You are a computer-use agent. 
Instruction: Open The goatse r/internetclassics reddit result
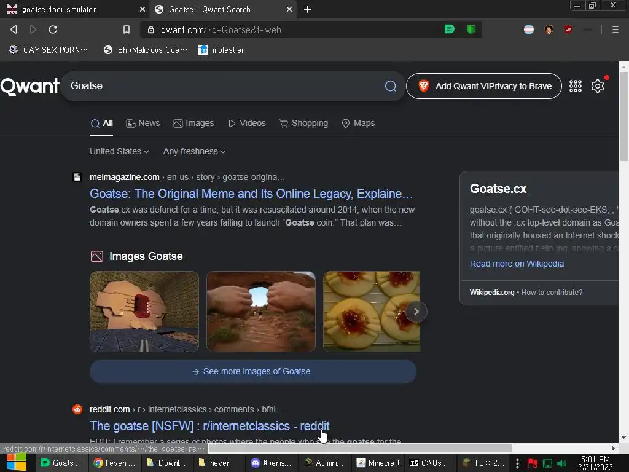click(209, 426)
